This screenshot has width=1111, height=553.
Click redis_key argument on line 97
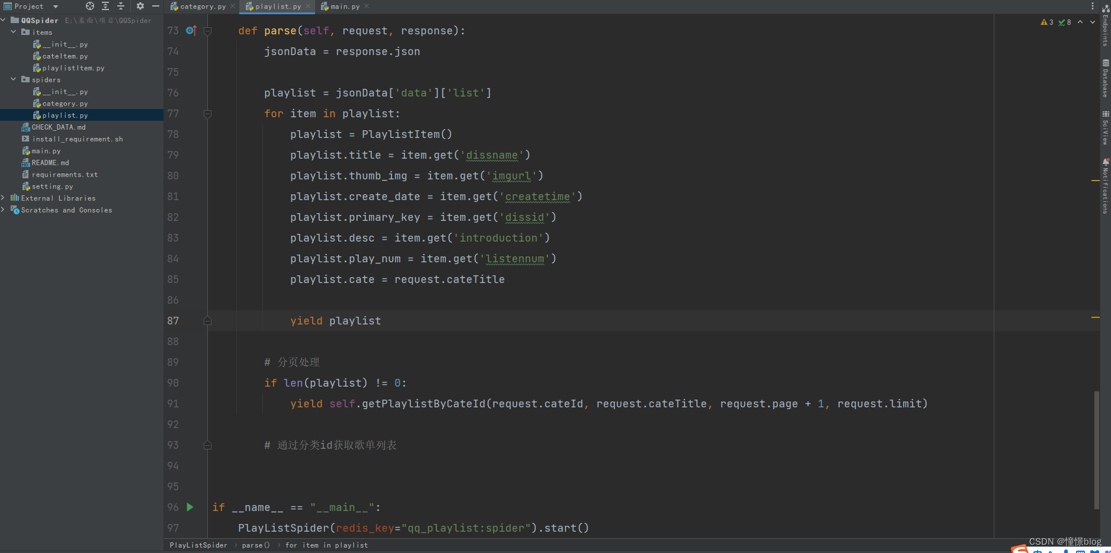(x=365, y=528)
